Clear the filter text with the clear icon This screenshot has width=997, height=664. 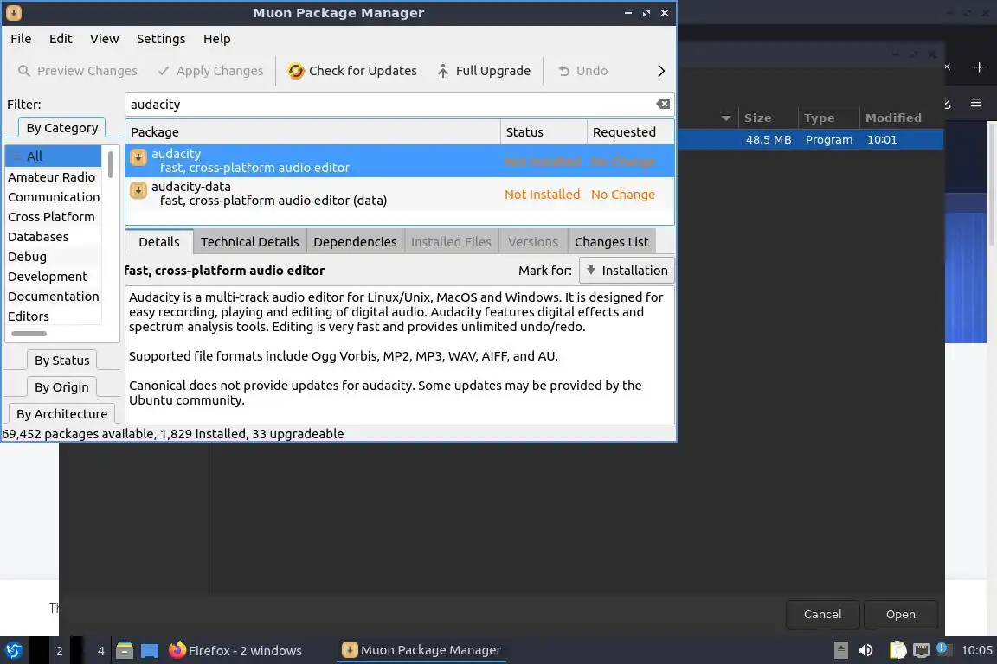(663, 104)
